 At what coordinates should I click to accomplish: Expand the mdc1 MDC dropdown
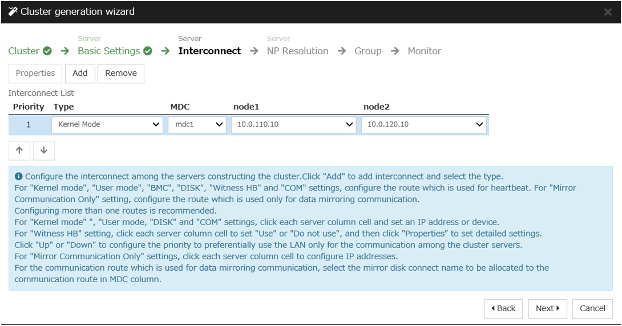point(197,124)
